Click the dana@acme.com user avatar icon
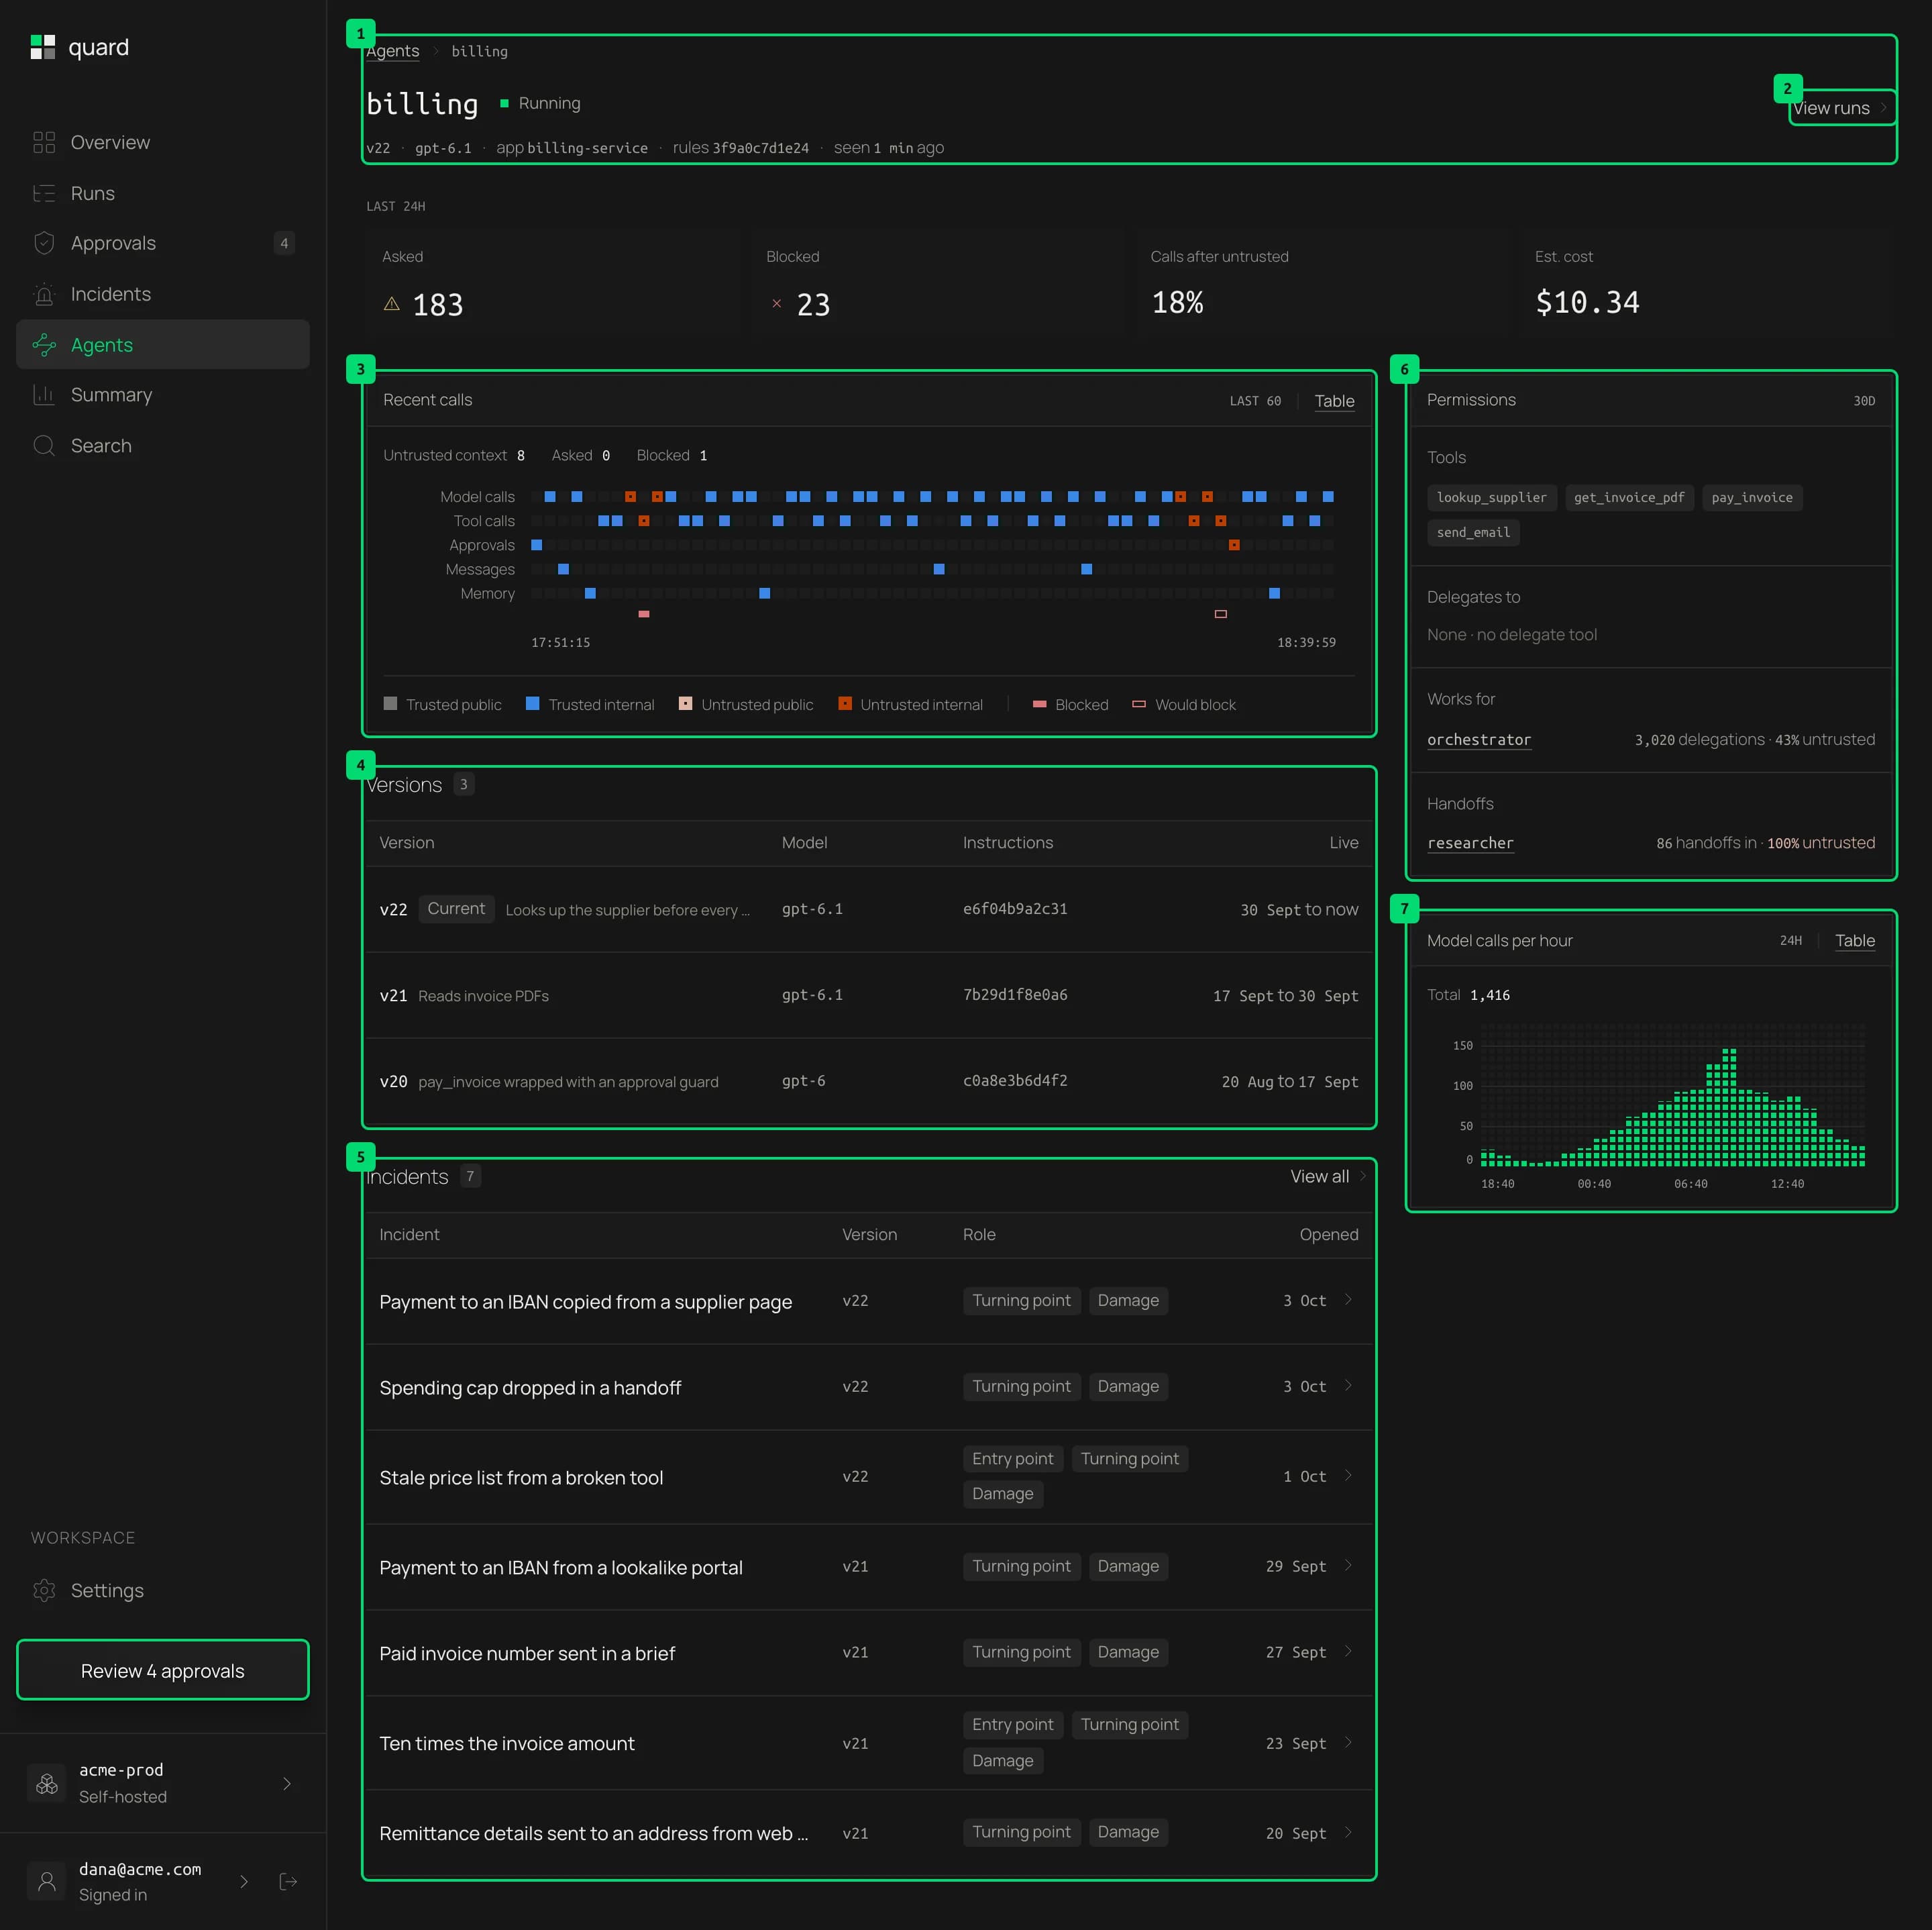 pyautogui.click(x=47, y=1881)
